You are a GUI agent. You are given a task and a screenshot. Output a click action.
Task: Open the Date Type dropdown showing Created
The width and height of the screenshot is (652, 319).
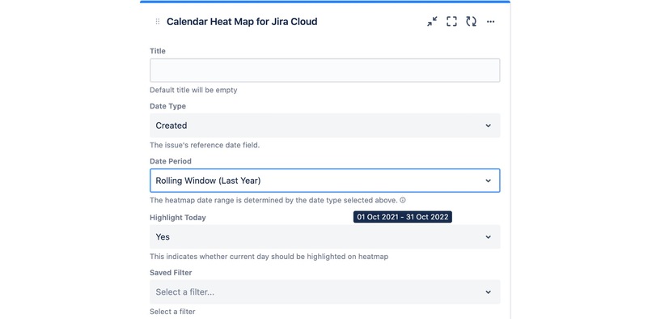(324, 125)
